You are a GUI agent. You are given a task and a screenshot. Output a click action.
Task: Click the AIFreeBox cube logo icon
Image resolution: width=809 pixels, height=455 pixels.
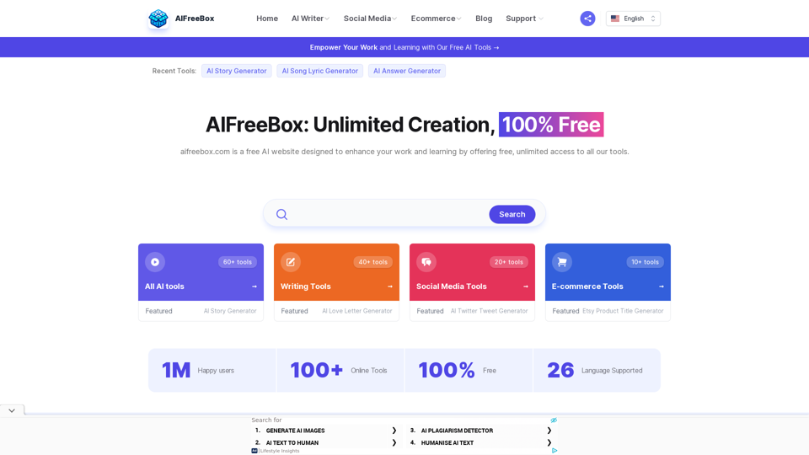click(158, 19)
